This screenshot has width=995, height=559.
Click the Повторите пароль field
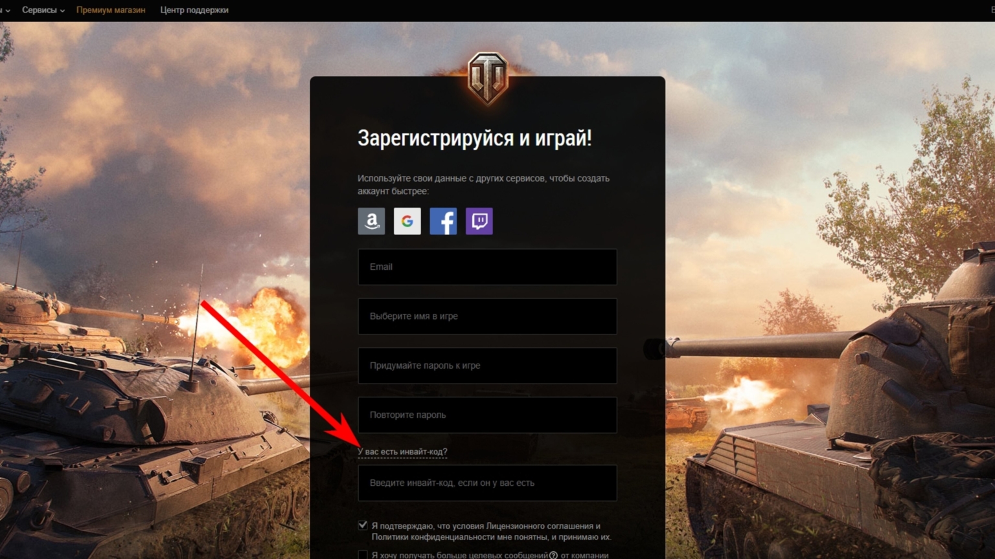487,415
